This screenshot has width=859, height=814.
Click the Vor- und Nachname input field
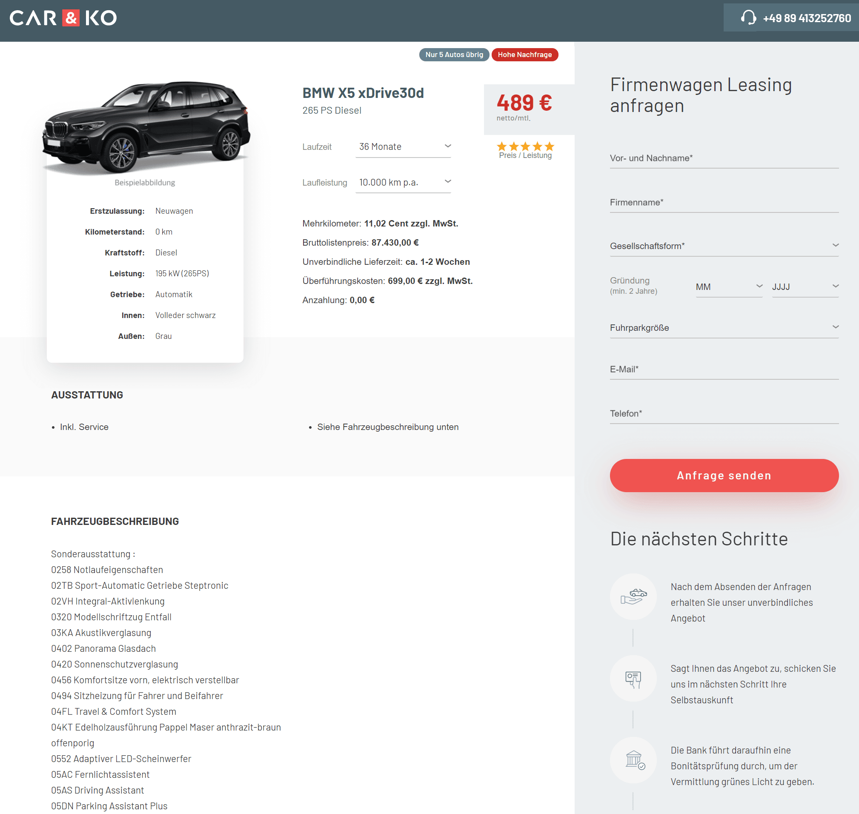[x=724, y=158]
